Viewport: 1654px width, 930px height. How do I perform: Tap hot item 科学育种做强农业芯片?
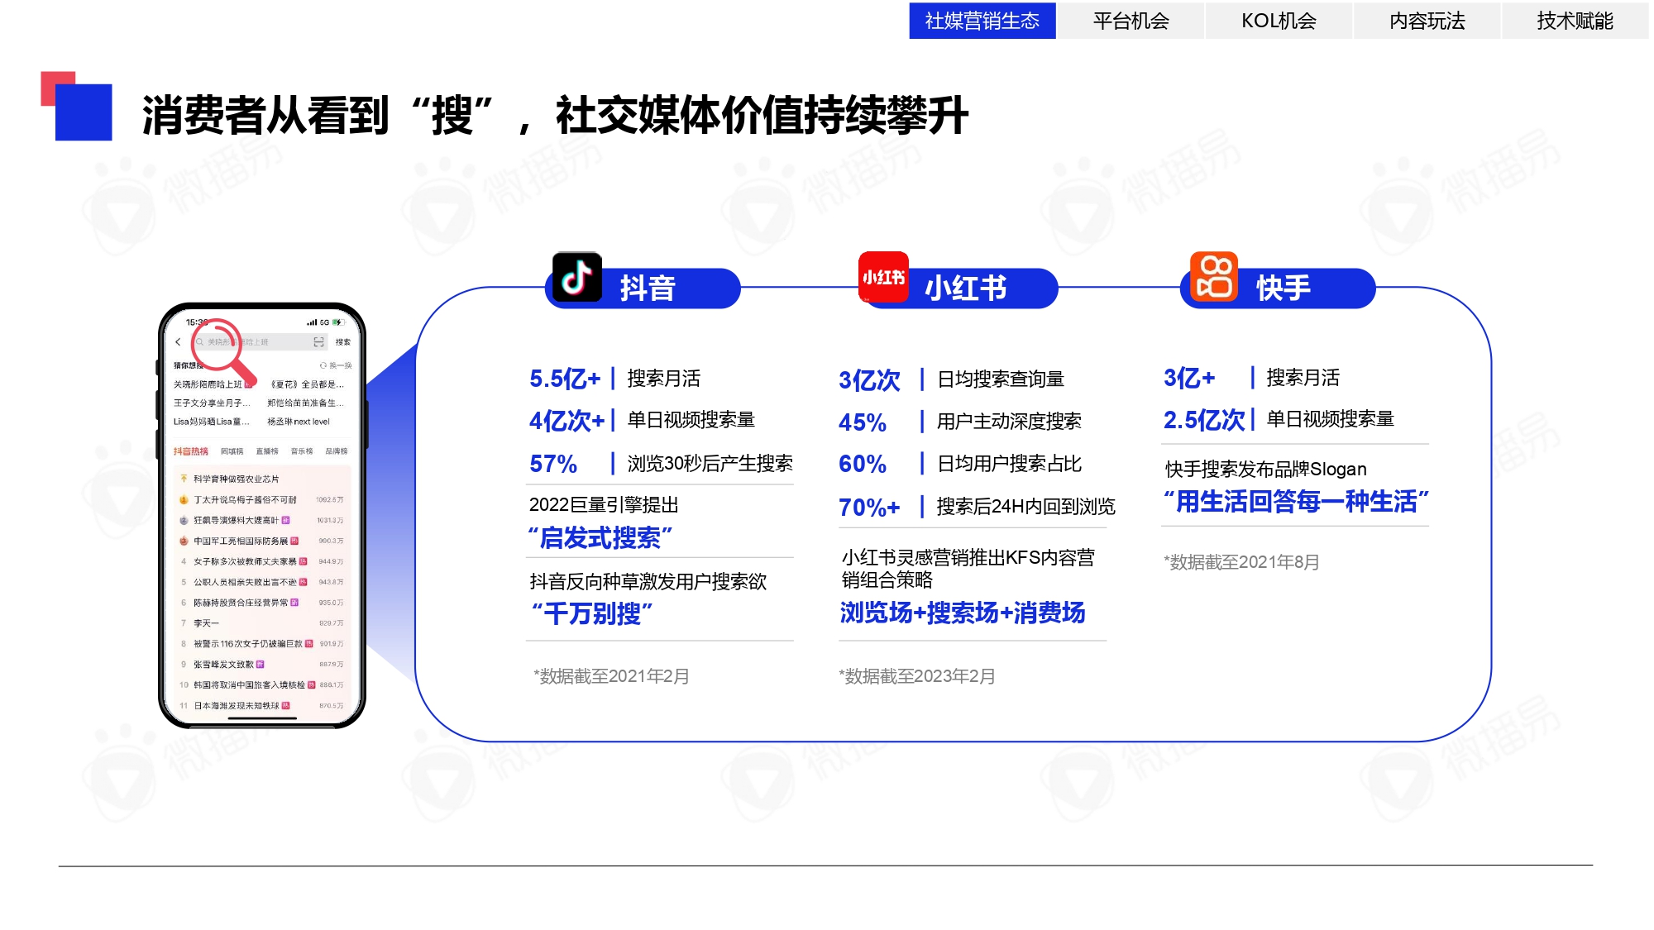coord(237,479)
